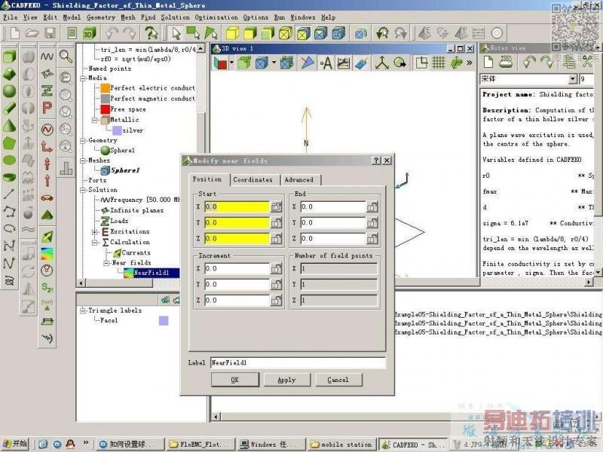Switch to FloEMC_Flot taskbar item

coord(200,444)
